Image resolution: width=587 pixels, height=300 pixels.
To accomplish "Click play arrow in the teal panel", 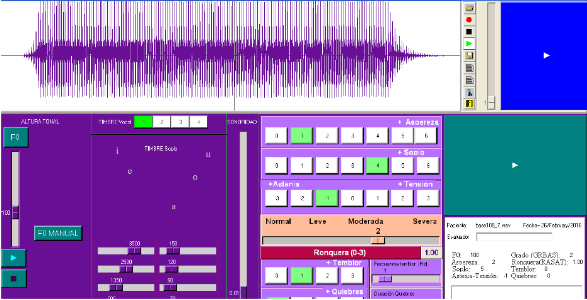I will click(514, 165).
